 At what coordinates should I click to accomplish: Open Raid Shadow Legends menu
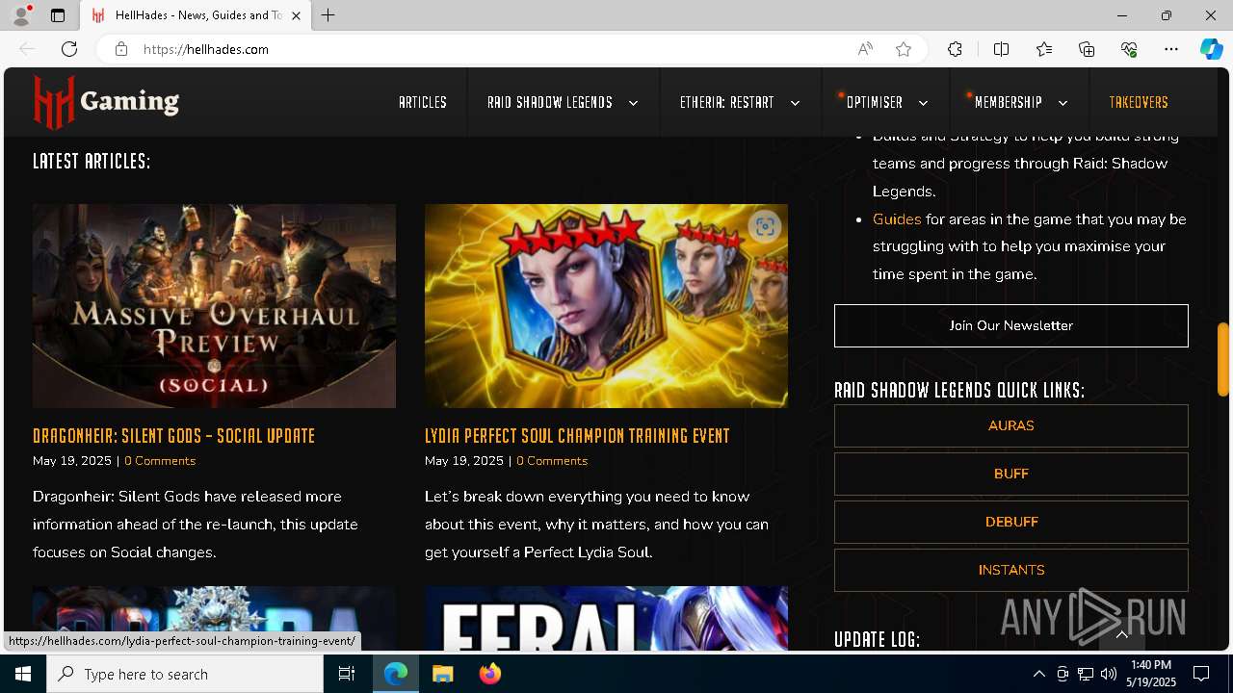pos(550,102)
